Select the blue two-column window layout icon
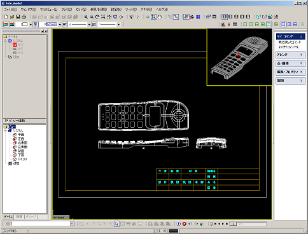308x234 pixels. tap(290, 24)
